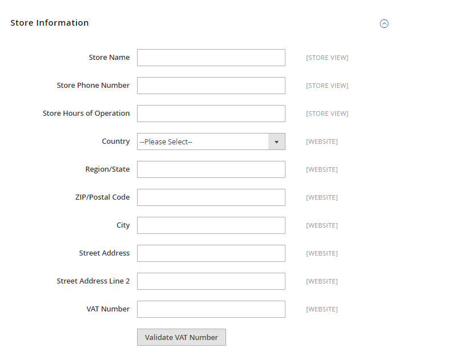Screen dimensions: 471x356
Task: Click the VAT Number label
Action: (x=108, y=309)
